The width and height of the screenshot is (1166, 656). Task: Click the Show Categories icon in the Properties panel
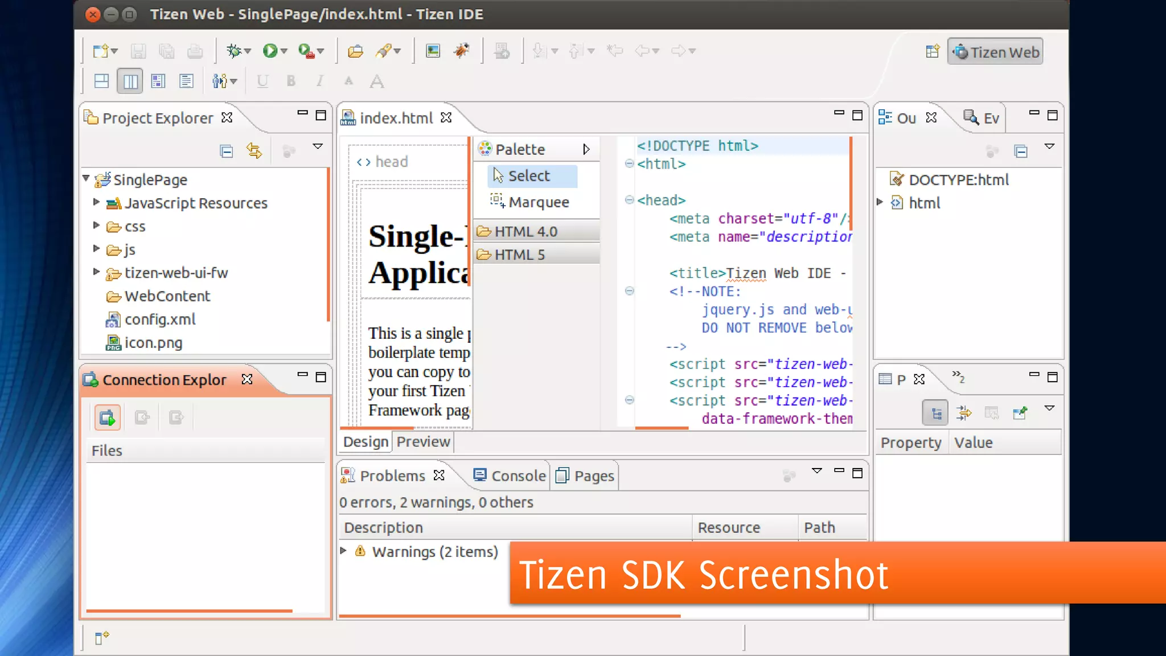tap(935, 413)
